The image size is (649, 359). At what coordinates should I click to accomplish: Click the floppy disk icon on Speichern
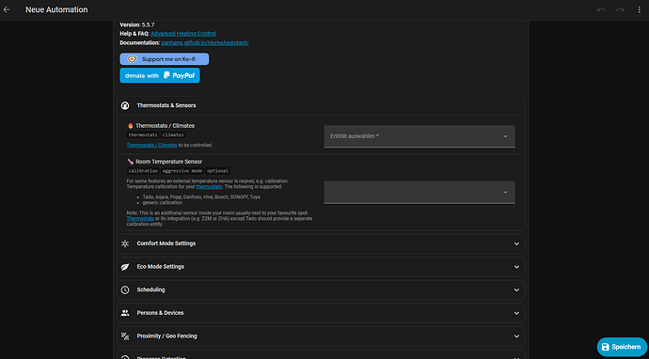606,347
